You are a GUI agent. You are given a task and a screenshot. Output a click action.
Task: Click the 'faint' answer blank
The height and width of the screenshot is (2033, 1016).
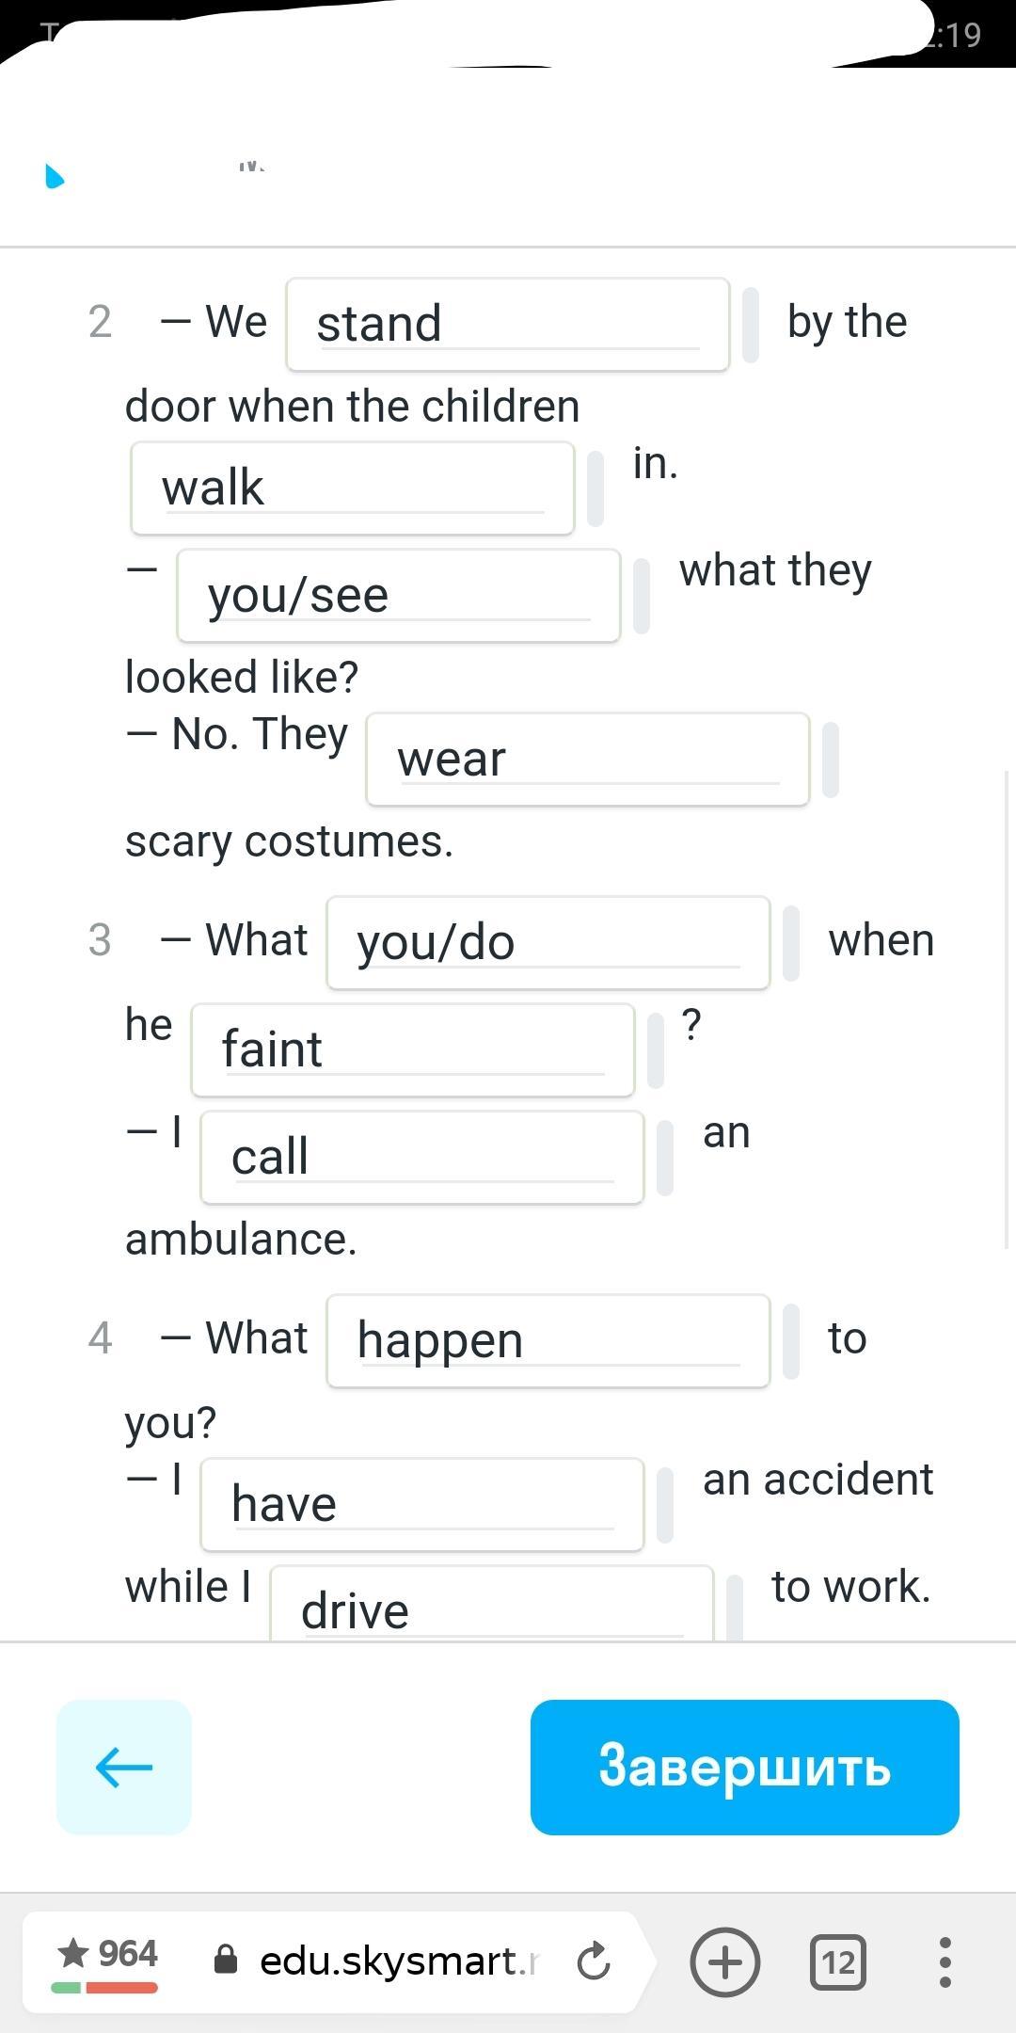click(412, 1050)
